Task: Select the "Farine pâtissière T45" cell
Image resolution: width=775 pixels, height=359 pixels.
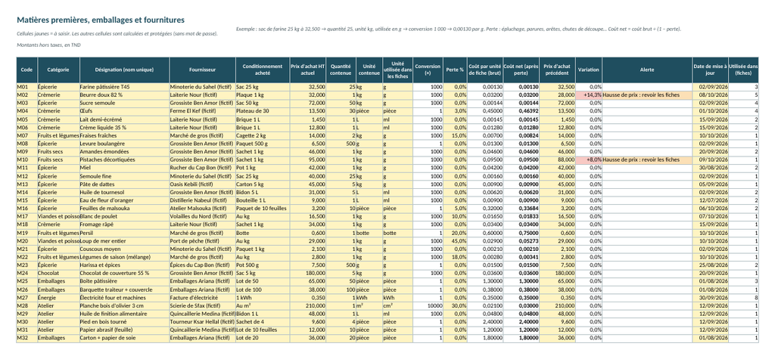Action: 125,86
